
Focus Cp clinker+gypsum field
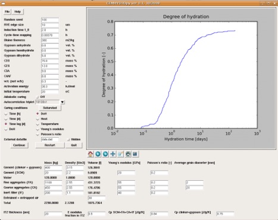coord(225,214)
